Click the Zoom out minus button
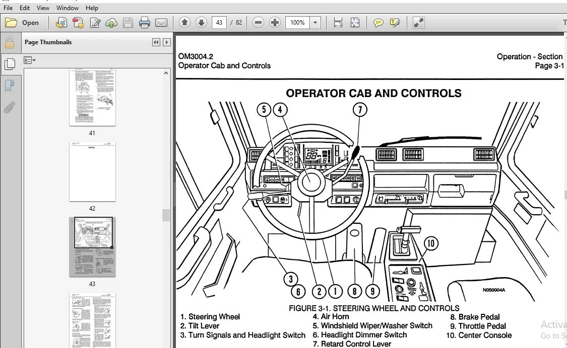 tap(258, 23)
